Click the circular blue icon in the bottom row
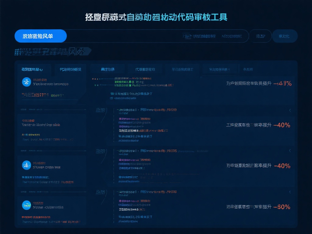 27,205
